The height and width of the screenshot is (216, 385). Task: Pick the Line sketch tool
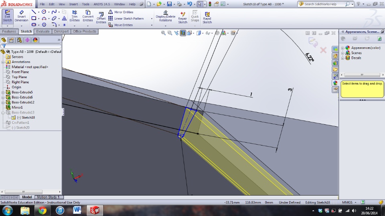point(34,12)
